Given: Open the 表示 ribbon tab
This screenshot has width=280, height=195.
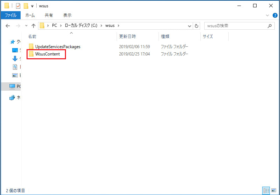Looking at the screenshot, I should point(67,15).
